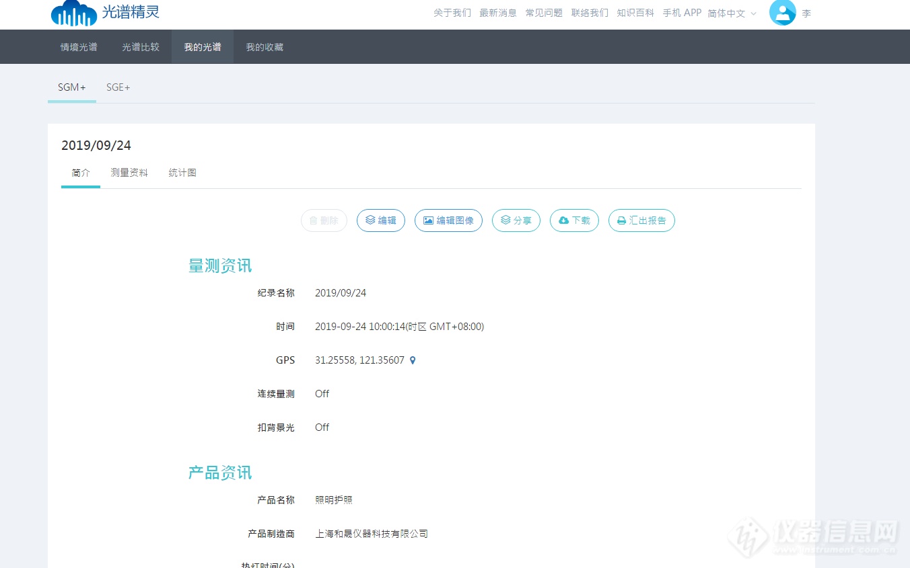Click the 编辑 button
This screenshot has height=568, width=910.
pos(381,220)
